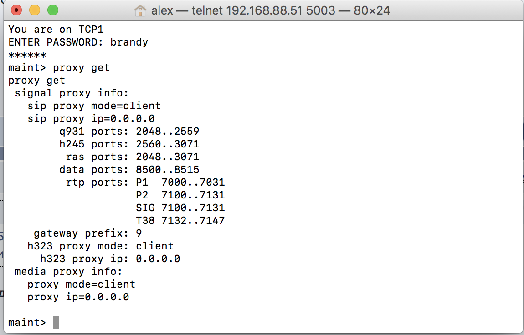
Task: Close the telnet terminal window
Action: coord(16,10)
